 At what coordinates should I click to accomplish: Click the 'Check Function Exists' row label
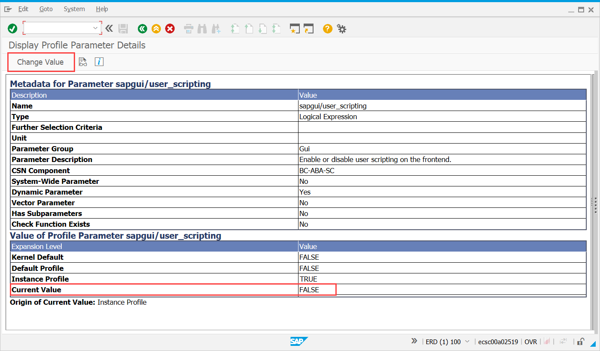[x=51, y=224]
